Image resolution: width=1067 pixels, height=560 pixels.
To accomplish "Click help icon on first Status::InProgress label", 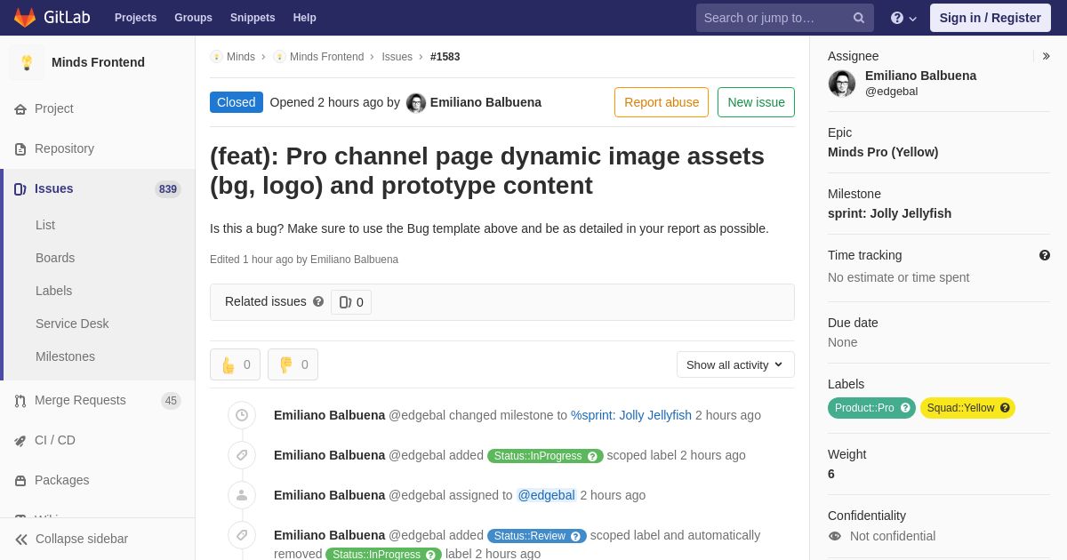I will coord(592,456).
